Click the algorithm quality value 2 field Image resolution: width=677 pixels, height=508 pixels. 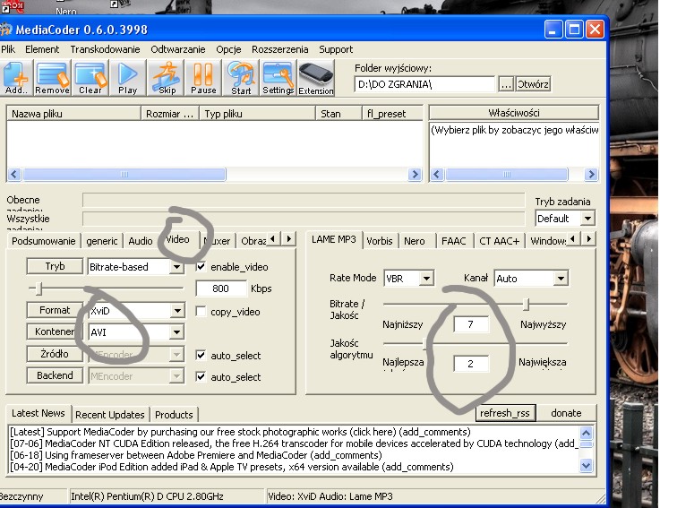(x=471, y=363)
